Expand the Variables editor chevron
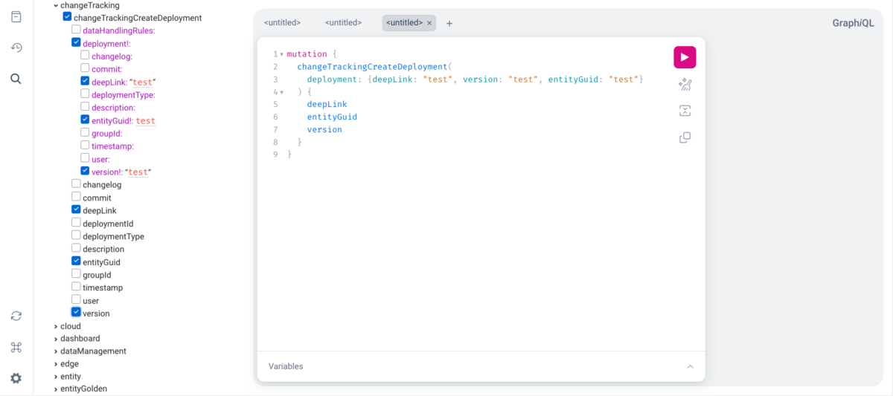The height and width of the screenshot is (396, 893). 690,366
